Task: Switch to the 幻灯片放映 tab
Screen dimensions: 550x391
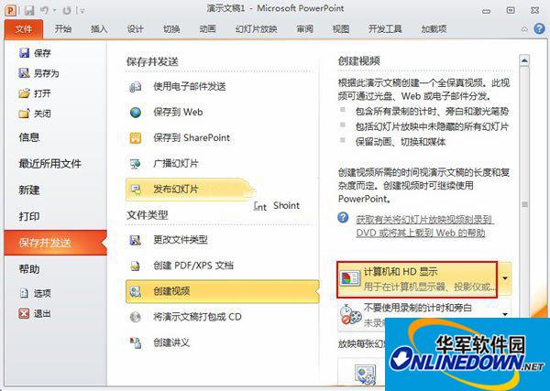Action: pos(257,28)
